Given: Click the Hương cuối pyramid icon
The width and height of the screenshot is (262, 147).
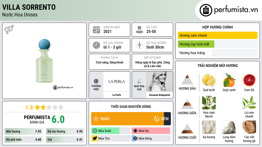Looking at the screenshot, I should pos(187,129).
